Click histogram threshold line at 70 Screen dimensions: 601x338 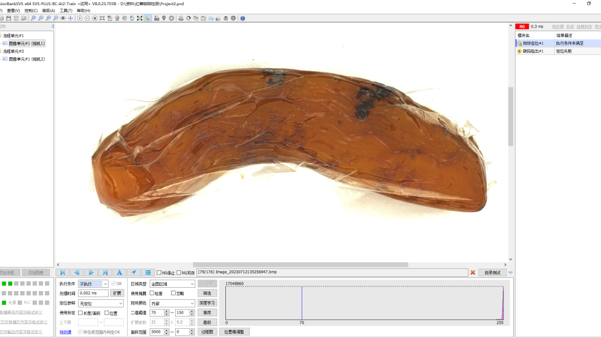302,303
